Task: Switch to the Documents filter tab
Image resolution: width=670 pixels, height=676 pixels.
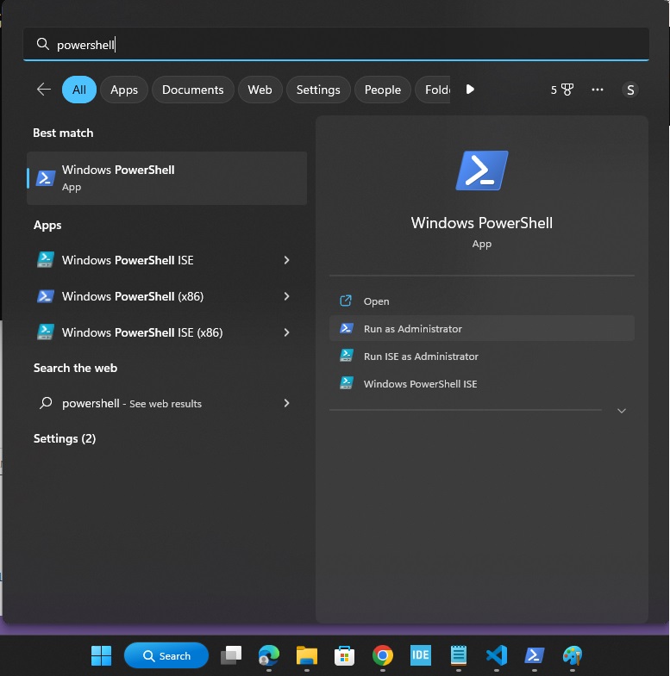Action: (192, 90)
